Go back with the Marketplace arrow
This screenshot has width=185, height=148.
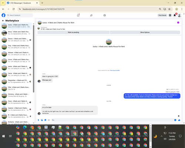coord(3,21)
